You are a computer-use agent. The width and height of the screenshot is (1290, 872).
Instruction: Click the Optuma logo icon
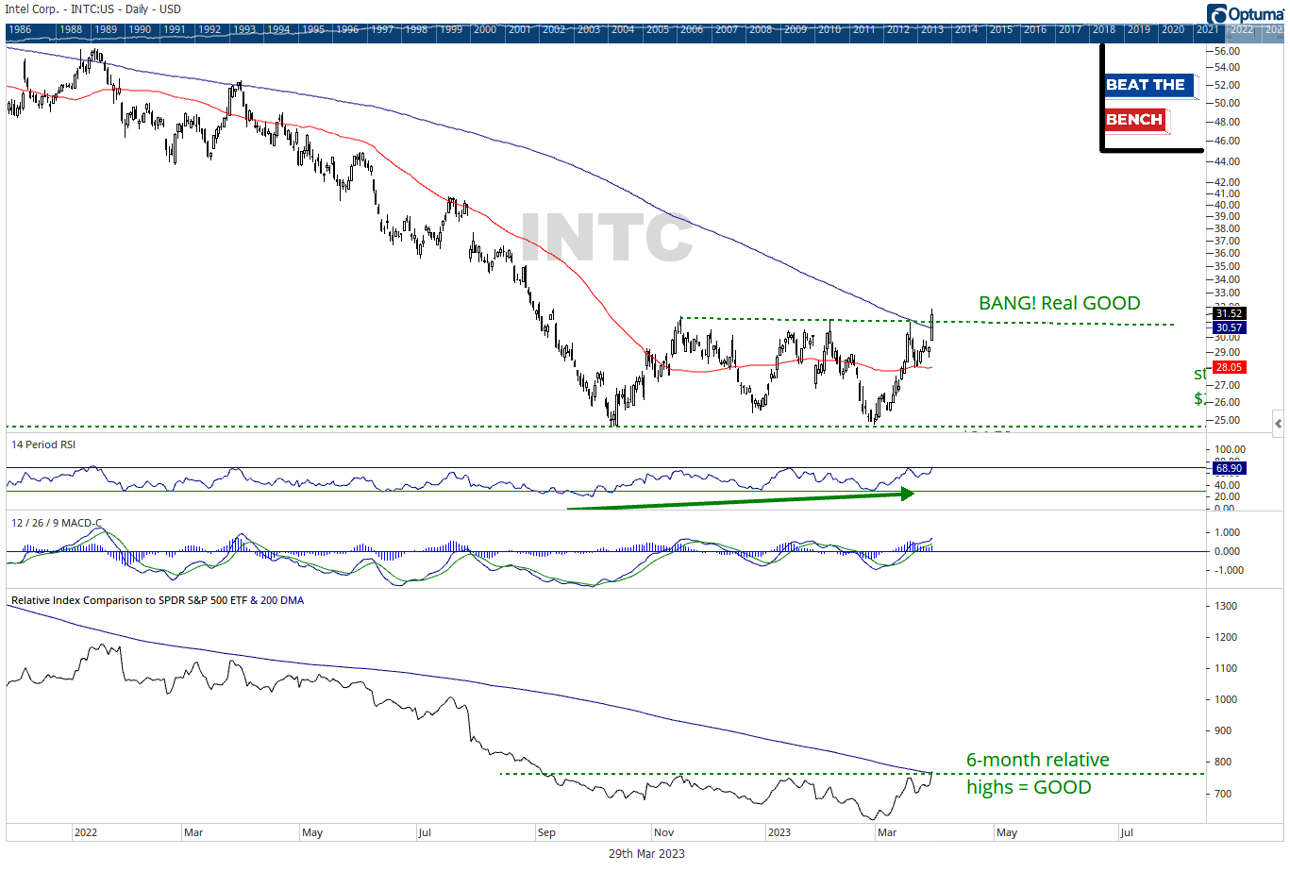tap(1217, 13)
